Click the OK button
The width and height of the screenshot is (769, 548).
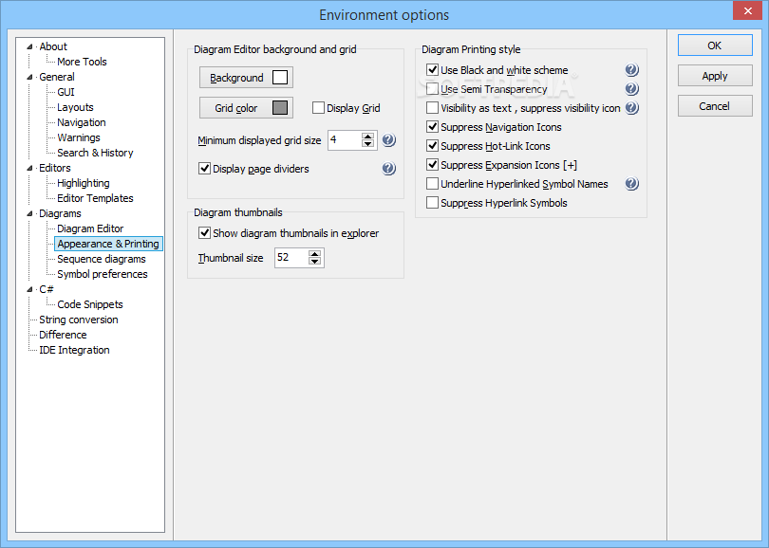tap(715, 46)
